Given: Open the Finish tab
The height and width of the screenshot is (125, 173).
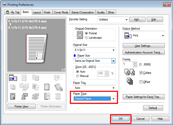Looking at the screenshot, I should [47, 12].
